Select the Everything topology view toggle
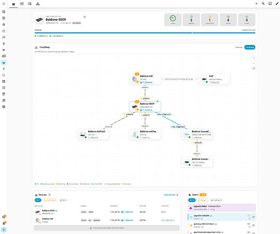The width and height of the screenshot is (280, 234). coord(250,47)
